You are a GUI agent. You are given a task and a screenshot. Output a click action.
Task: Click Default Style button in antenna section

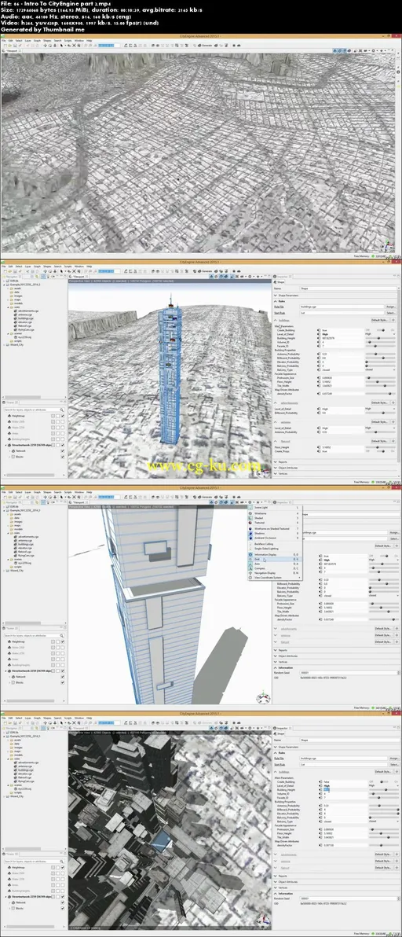[380, 422]
